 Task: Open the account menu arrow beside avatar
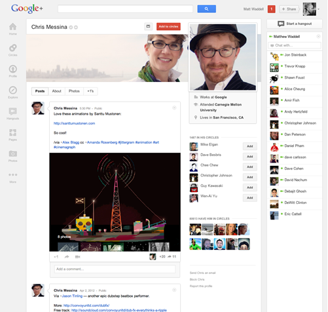tap(319, 9)
